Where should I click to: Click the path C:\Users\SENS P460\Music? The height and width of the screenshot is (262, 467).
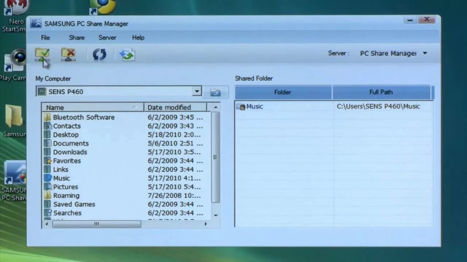378,106
